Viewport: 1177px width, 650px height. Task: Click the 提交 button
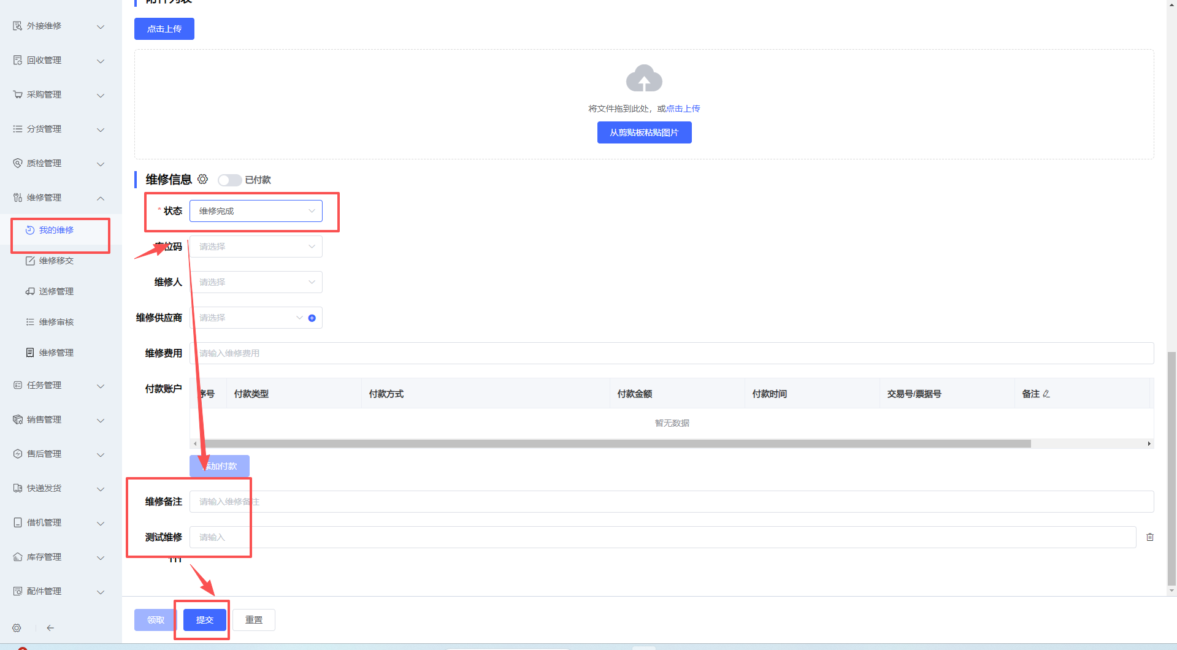204,620
